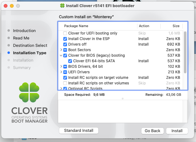Expand the Optional RC Scripts group

pyautogui.click(x=61, y=88)
